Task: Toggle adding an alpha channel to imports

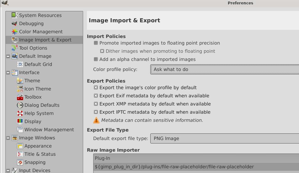Action: pos(96,59)
